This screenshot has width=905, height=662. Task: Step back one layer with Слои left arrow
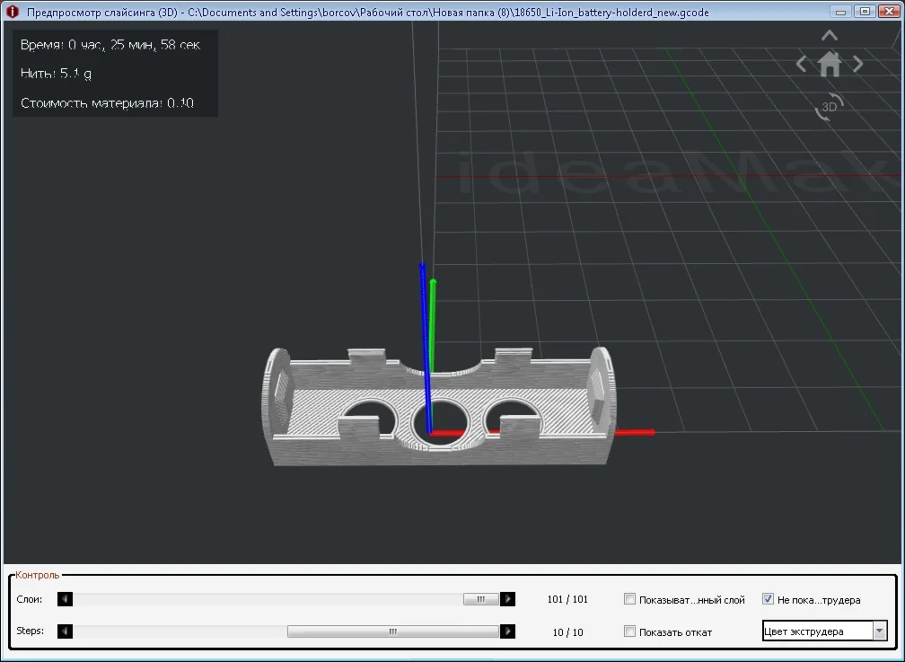65,599
